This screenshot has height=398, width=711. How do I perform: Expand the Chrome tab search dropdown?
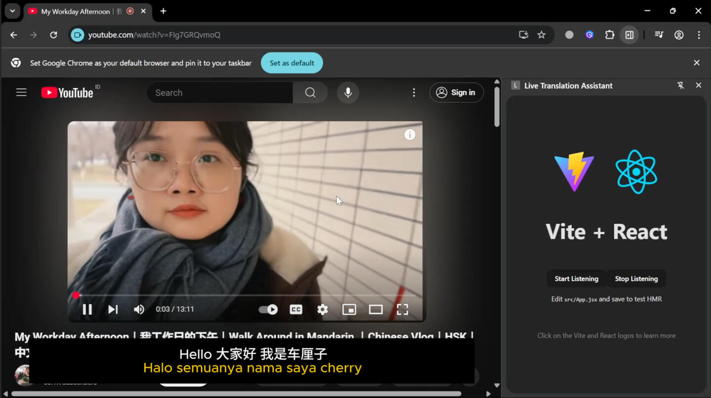[12, 11]
